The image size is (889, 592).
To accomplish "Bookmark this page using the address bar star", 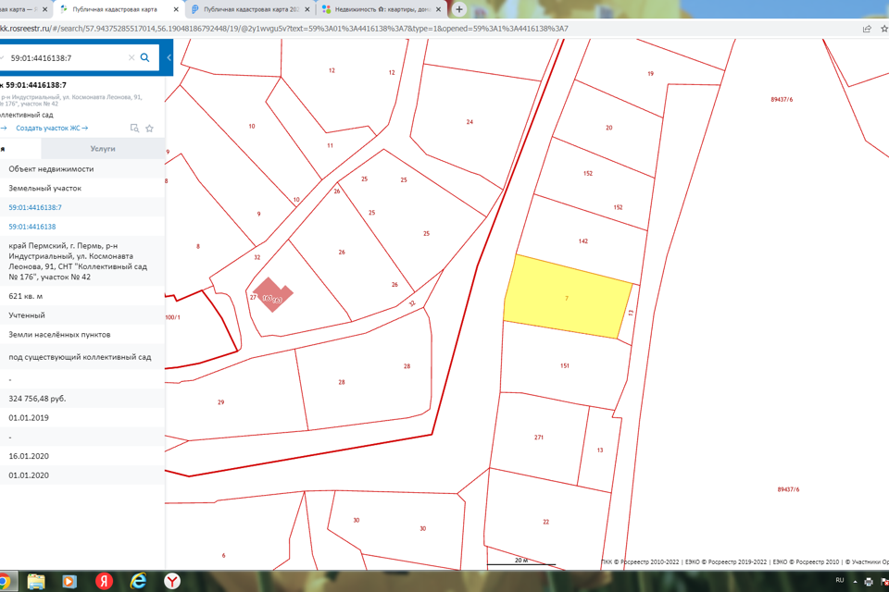I will (x=884, y=29).
